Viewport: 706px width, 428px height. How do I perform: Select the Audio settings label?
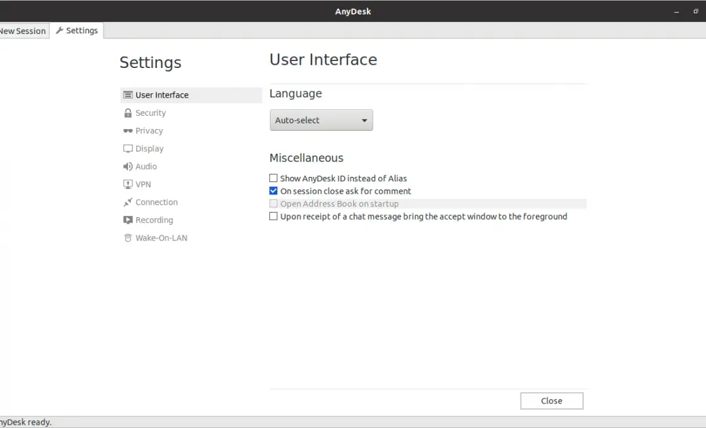146,166
